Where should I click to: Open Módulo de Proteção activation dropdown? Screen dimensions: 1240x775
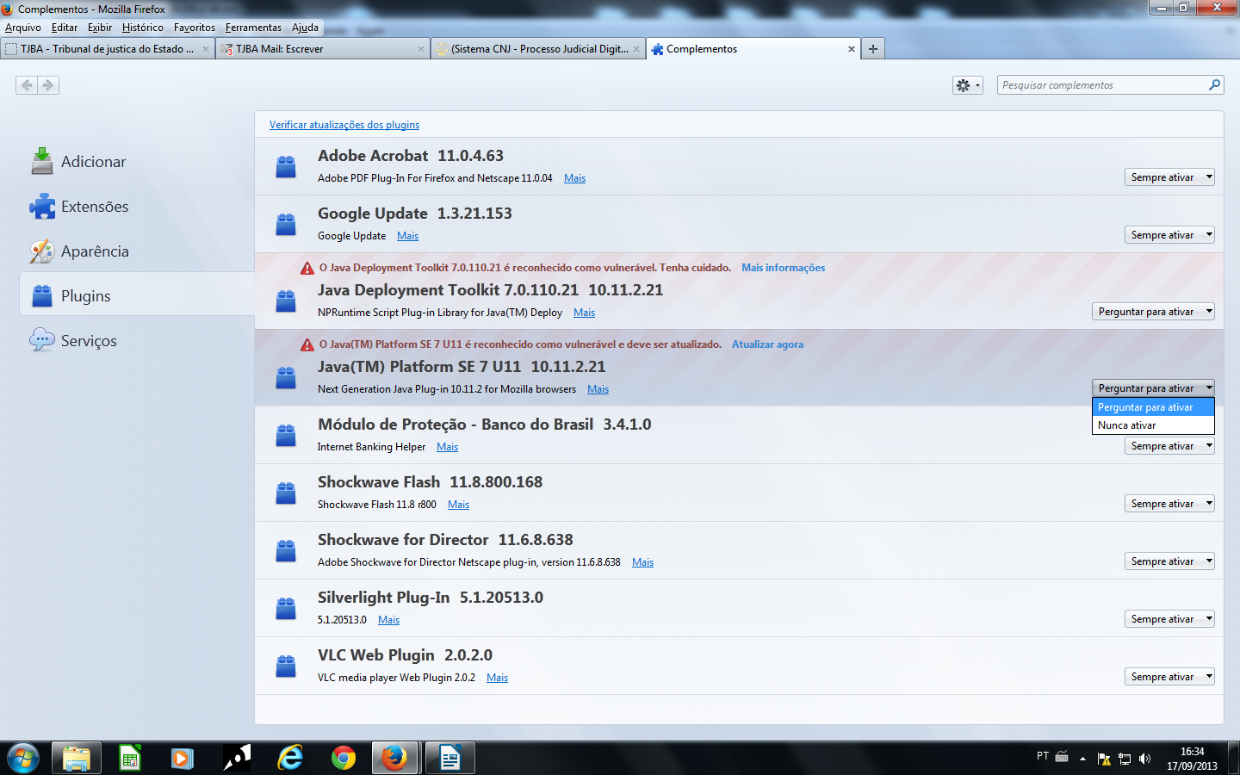pyautogui.click(x=1169, y=446)
